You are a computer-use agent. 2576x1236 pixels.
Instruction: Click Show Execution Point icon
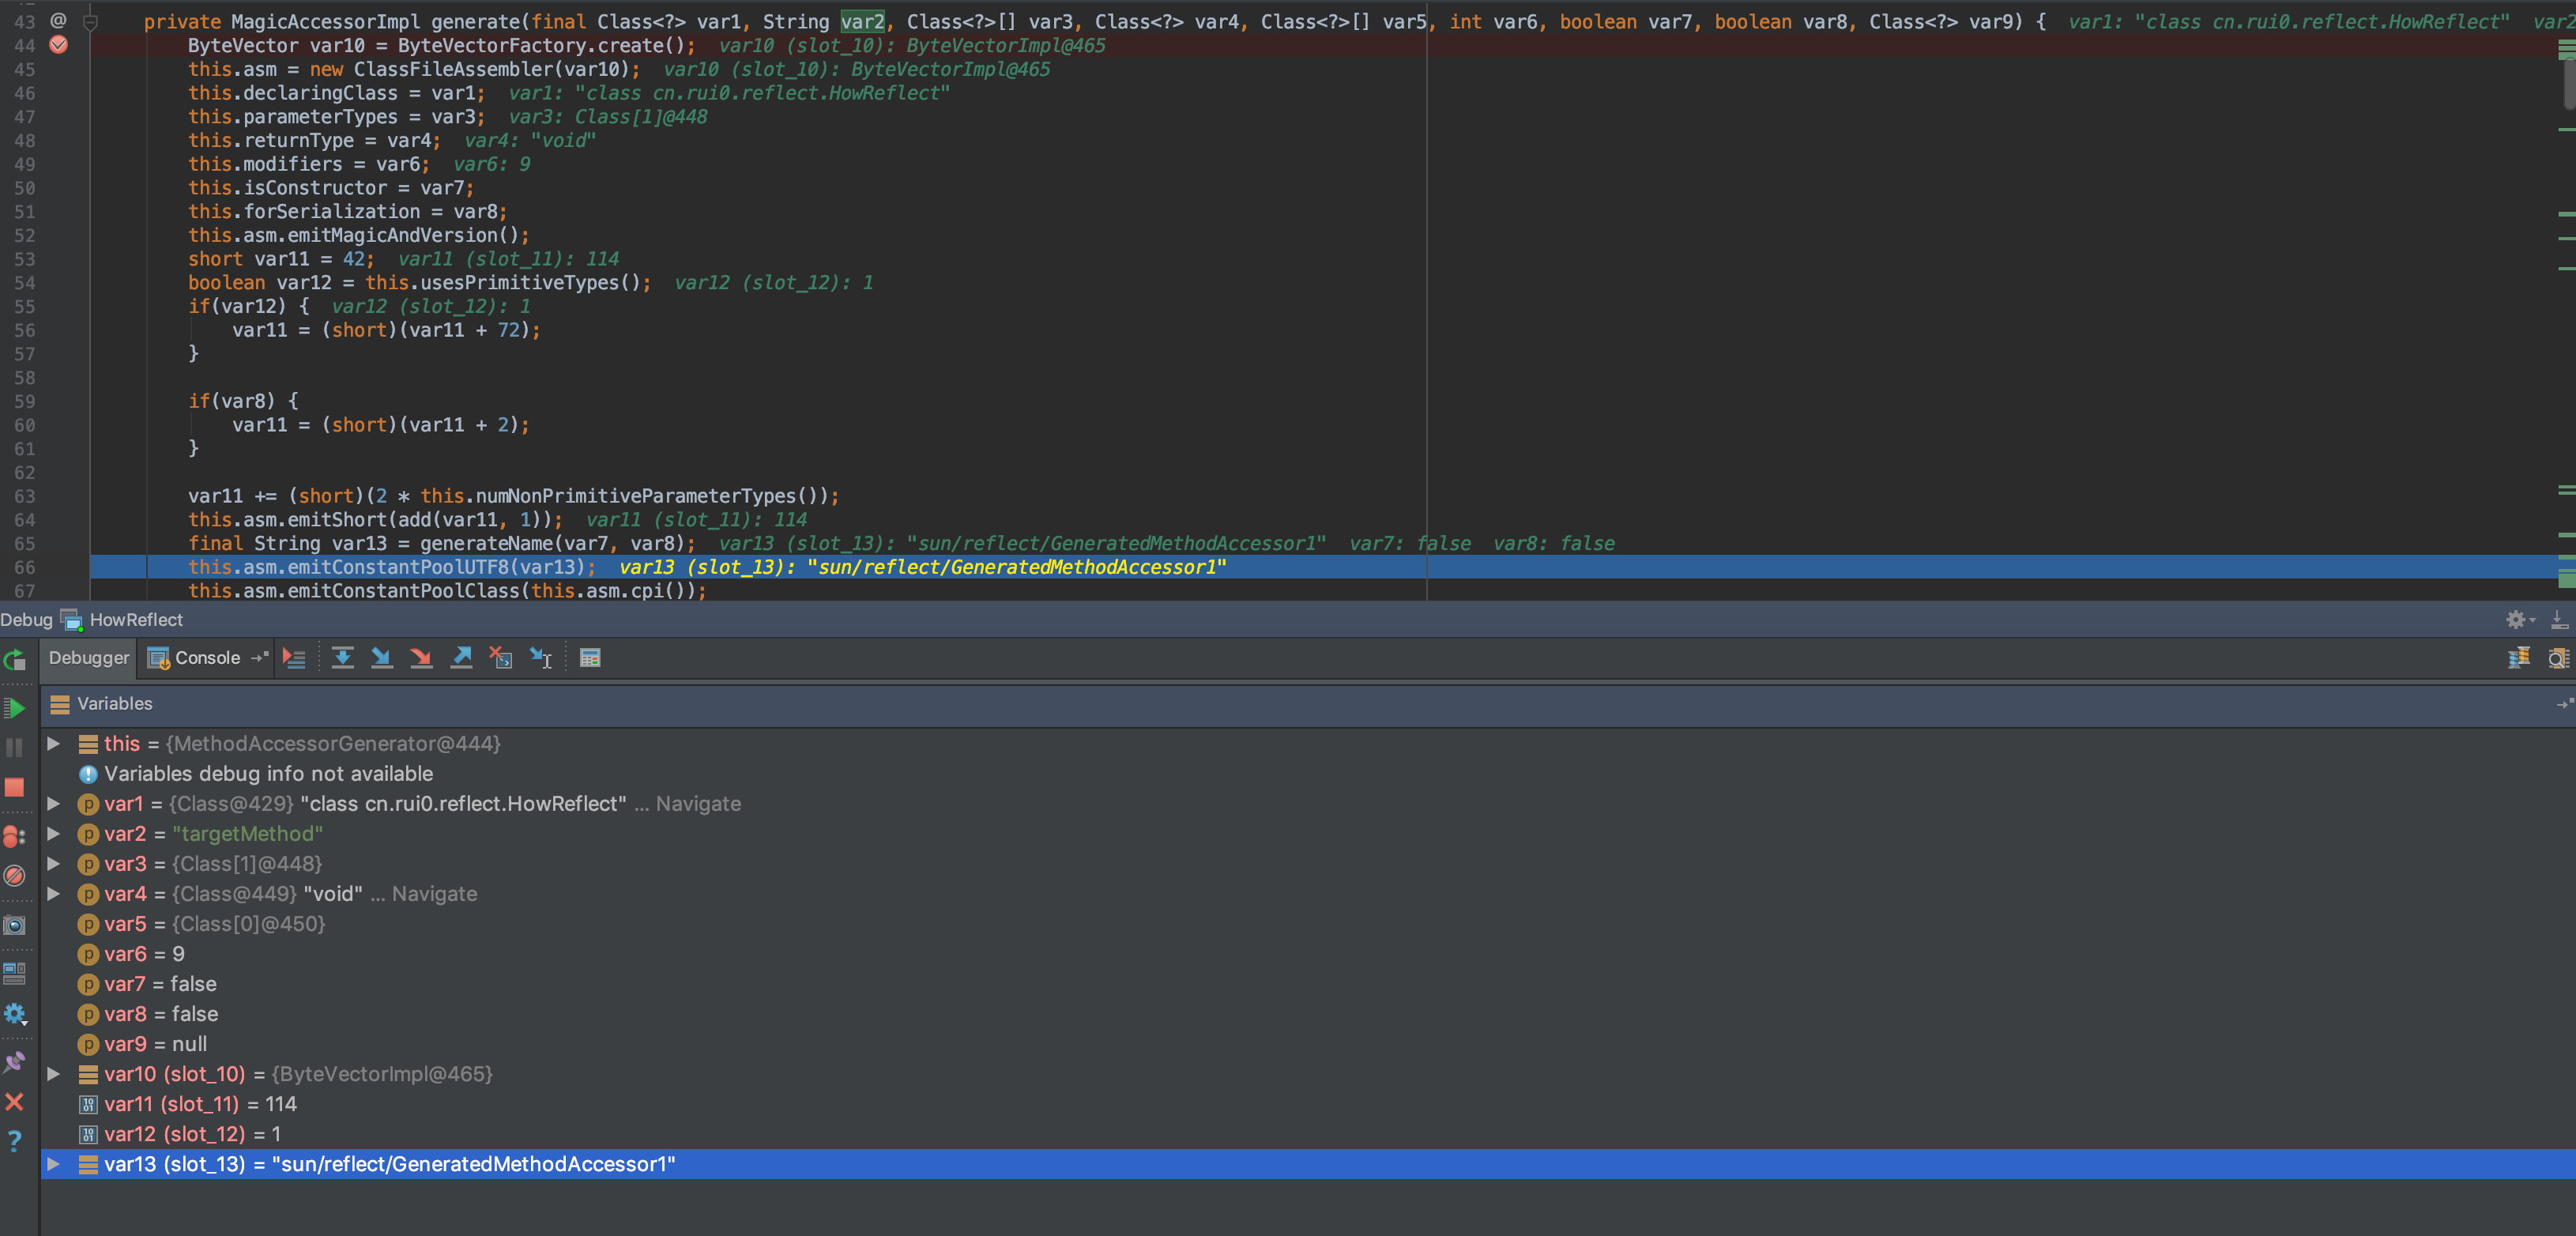click(294, 657)
